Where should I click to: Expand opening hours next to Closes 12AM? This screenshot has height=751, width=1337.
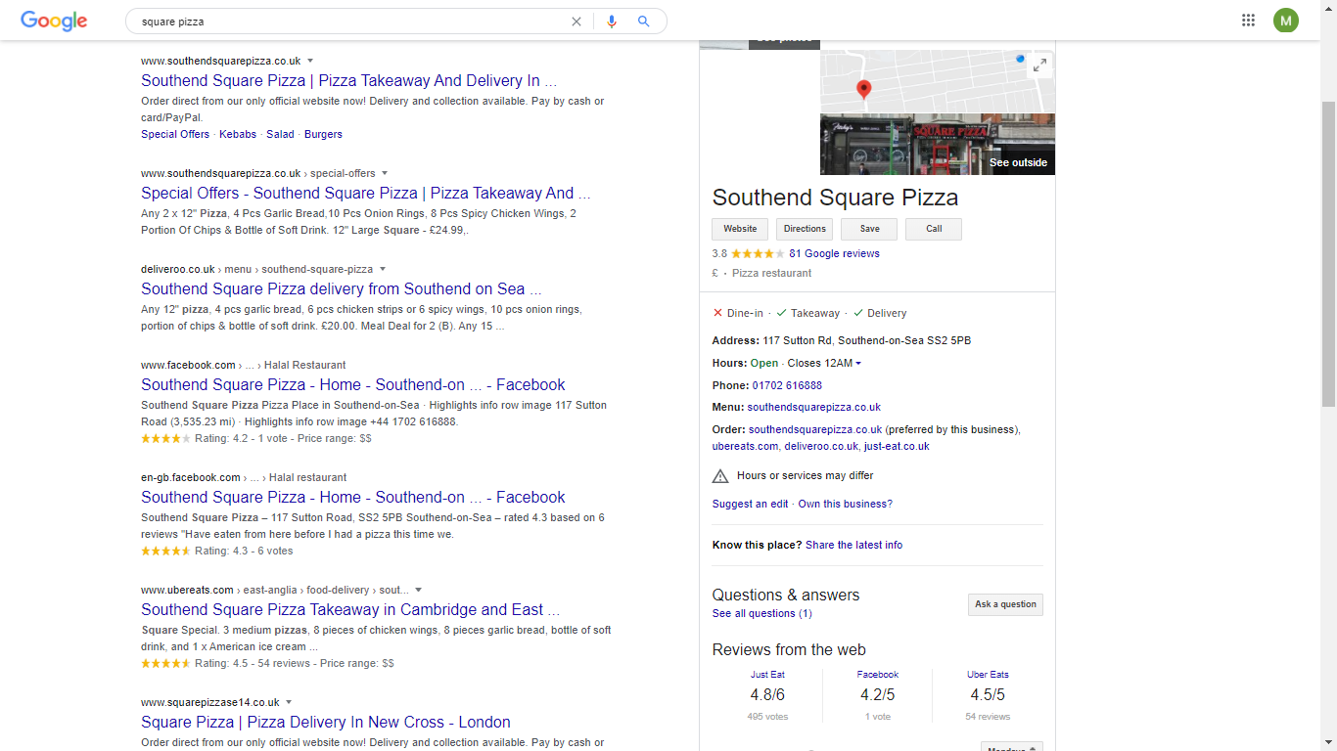point(858,364)
